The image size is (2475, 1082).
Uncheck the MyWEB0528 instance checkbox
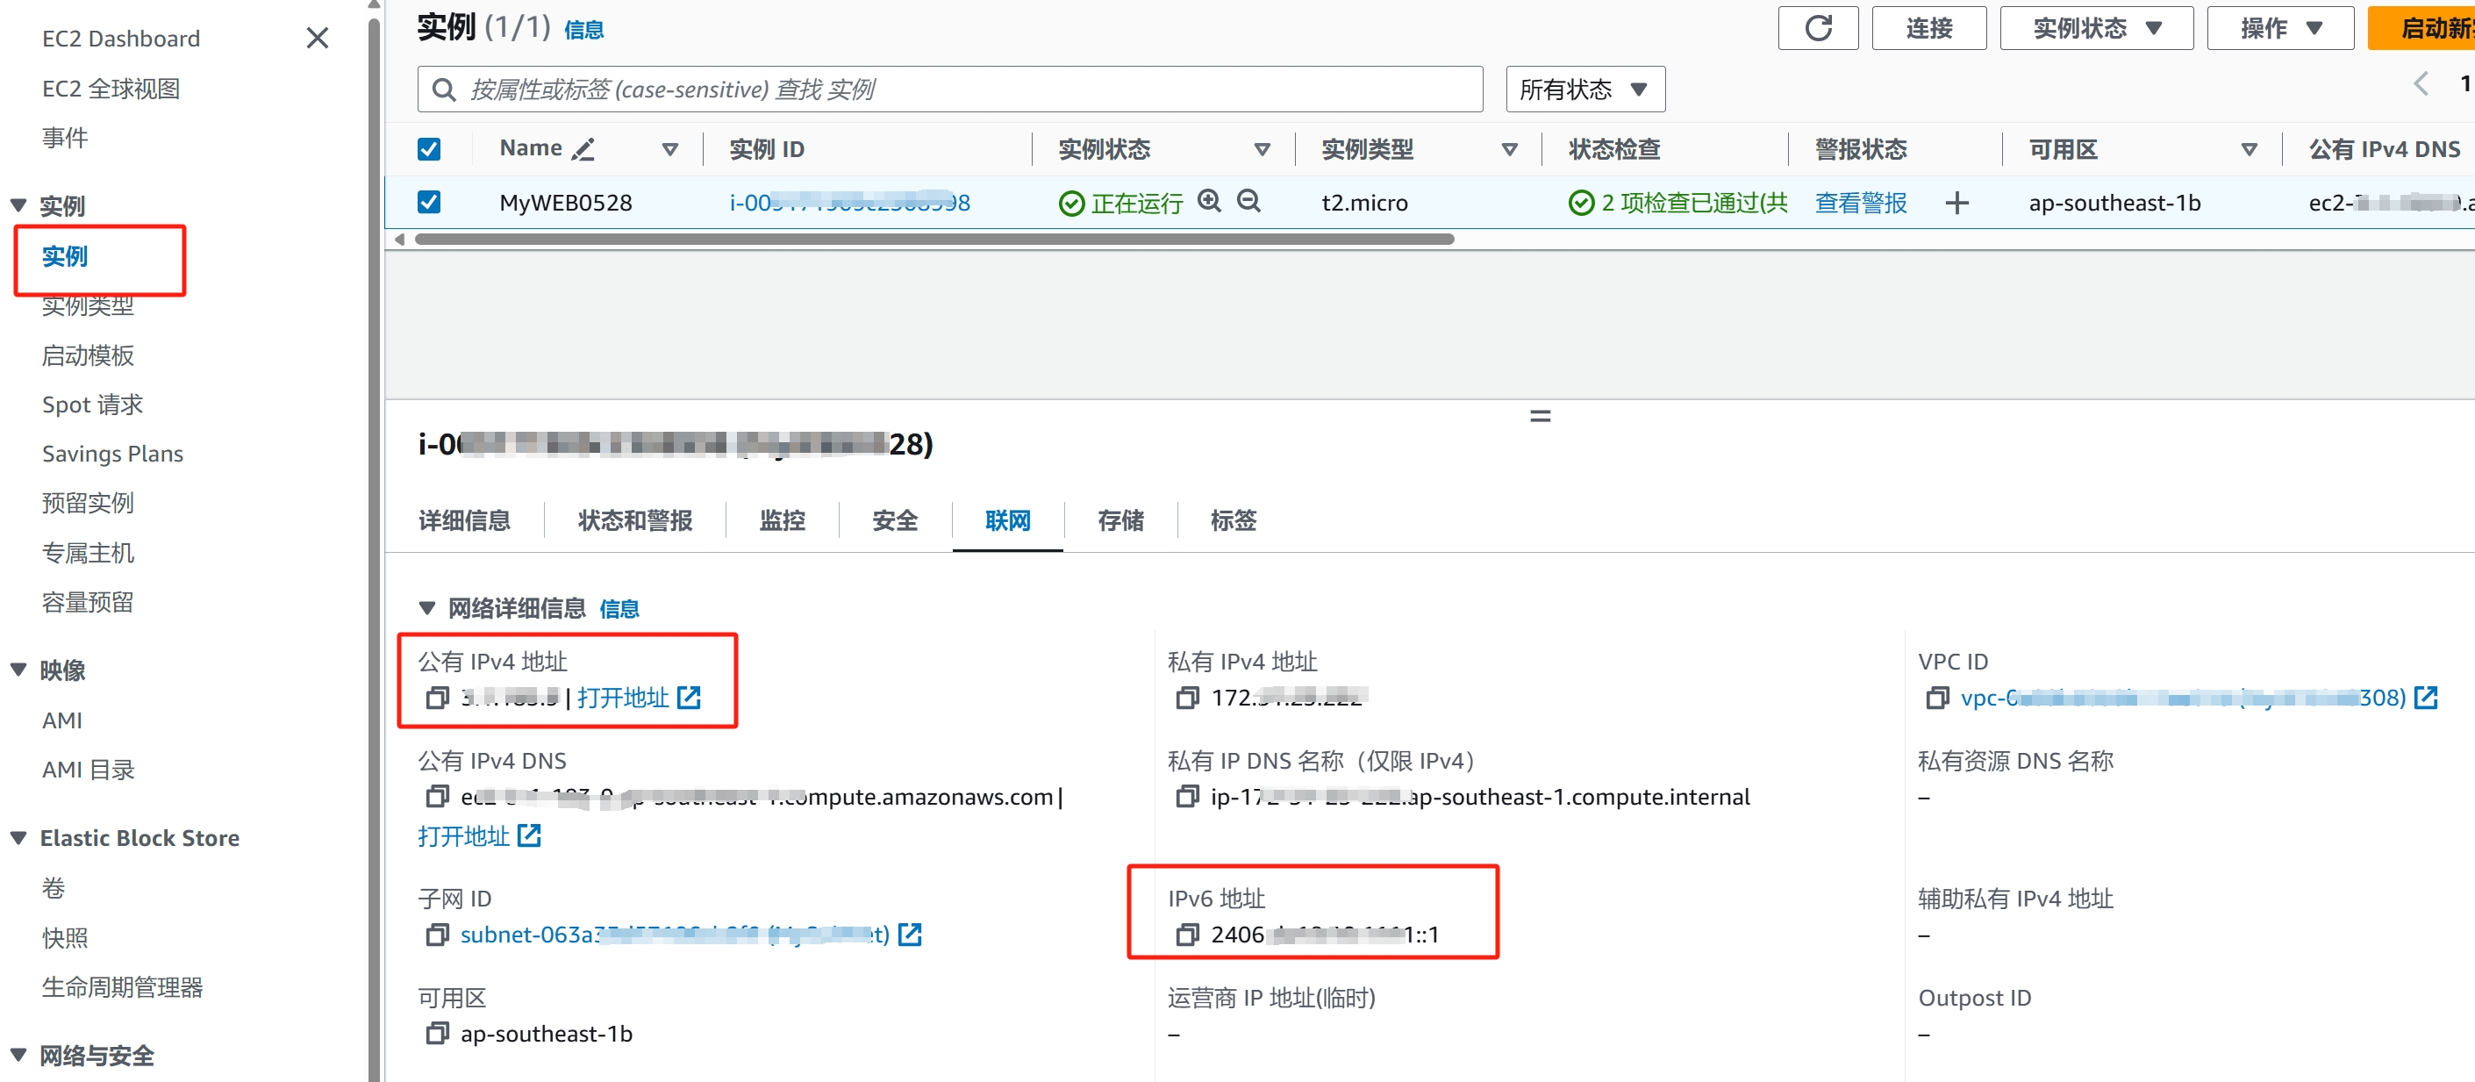click(428, 202)
